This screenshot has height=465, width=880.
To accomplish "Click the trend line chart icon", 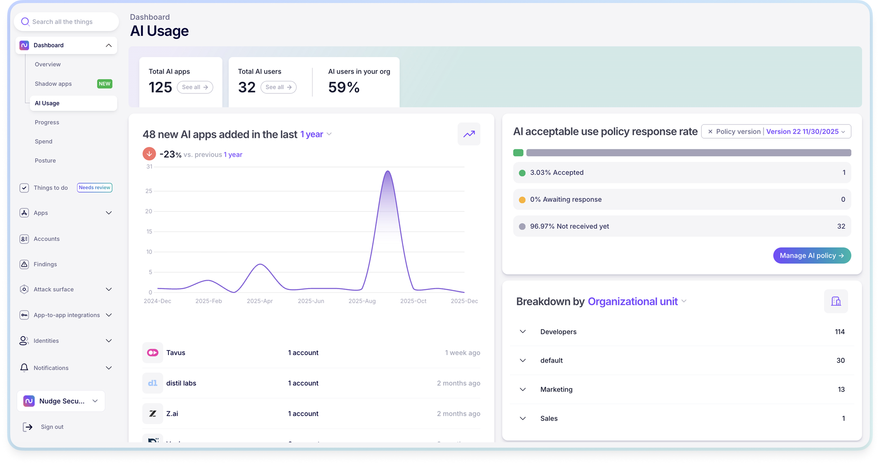I will pos(469,134).
